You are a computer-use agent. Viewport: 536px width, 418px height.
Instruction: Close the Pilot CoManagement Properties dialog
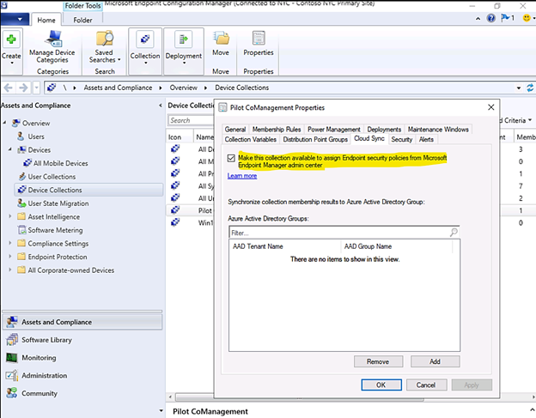point(490,107)
